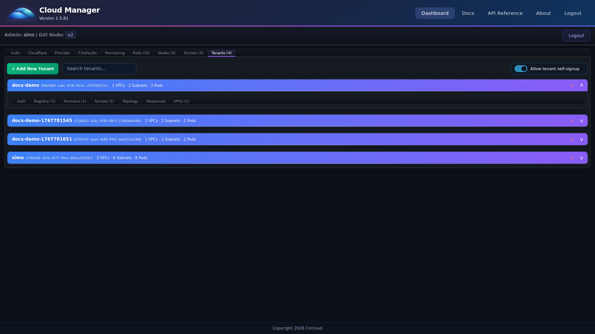This screenshot has width=595, height=334.
Task: Switch to the Tunnels (3) tab
Action: [x=193, y=53]
